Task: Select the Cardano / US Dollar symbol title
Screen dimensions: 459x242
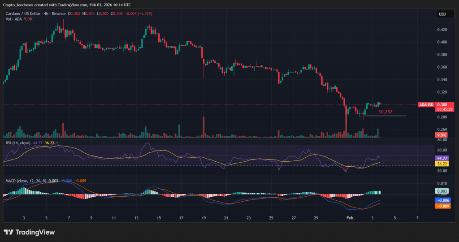Action: 35,14
